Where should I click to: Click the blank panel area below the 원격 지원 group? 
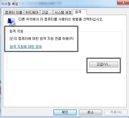click(65, 88)
